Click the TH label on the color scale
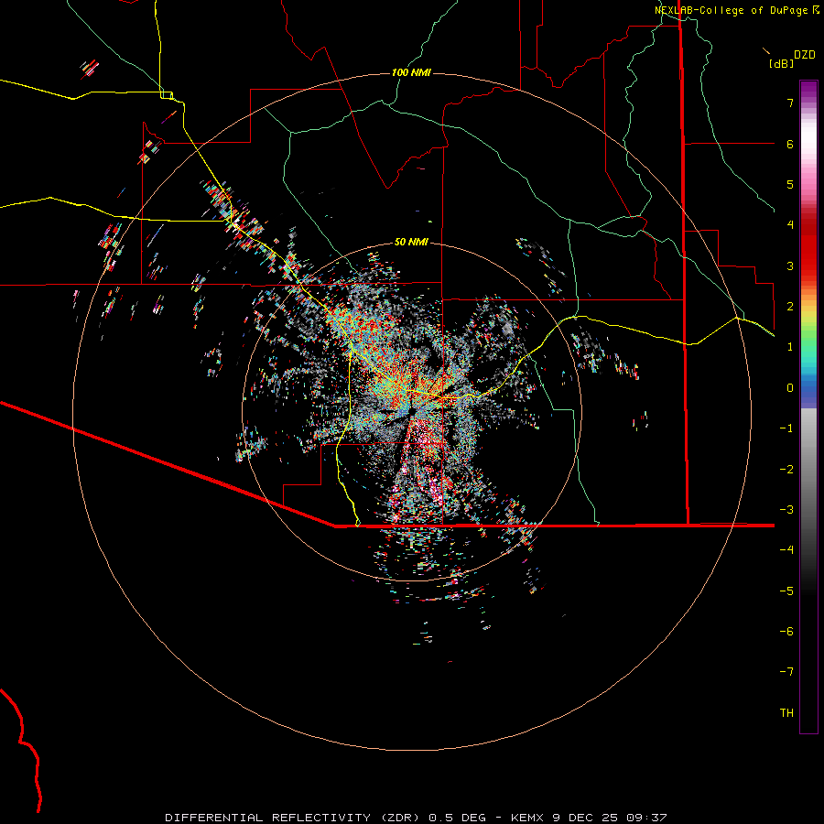The height and width of the screenshot is (824, 824). [786, 713]
